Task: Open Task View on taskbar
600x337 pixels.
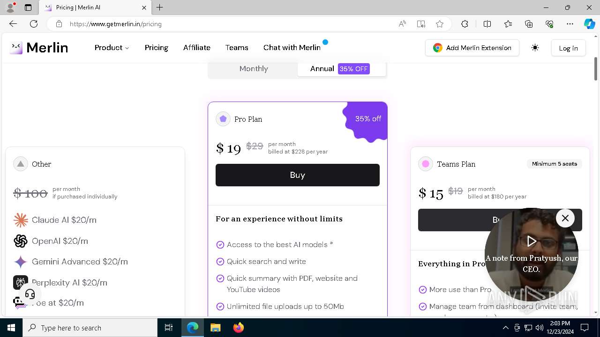Action: tap(169, 328)
